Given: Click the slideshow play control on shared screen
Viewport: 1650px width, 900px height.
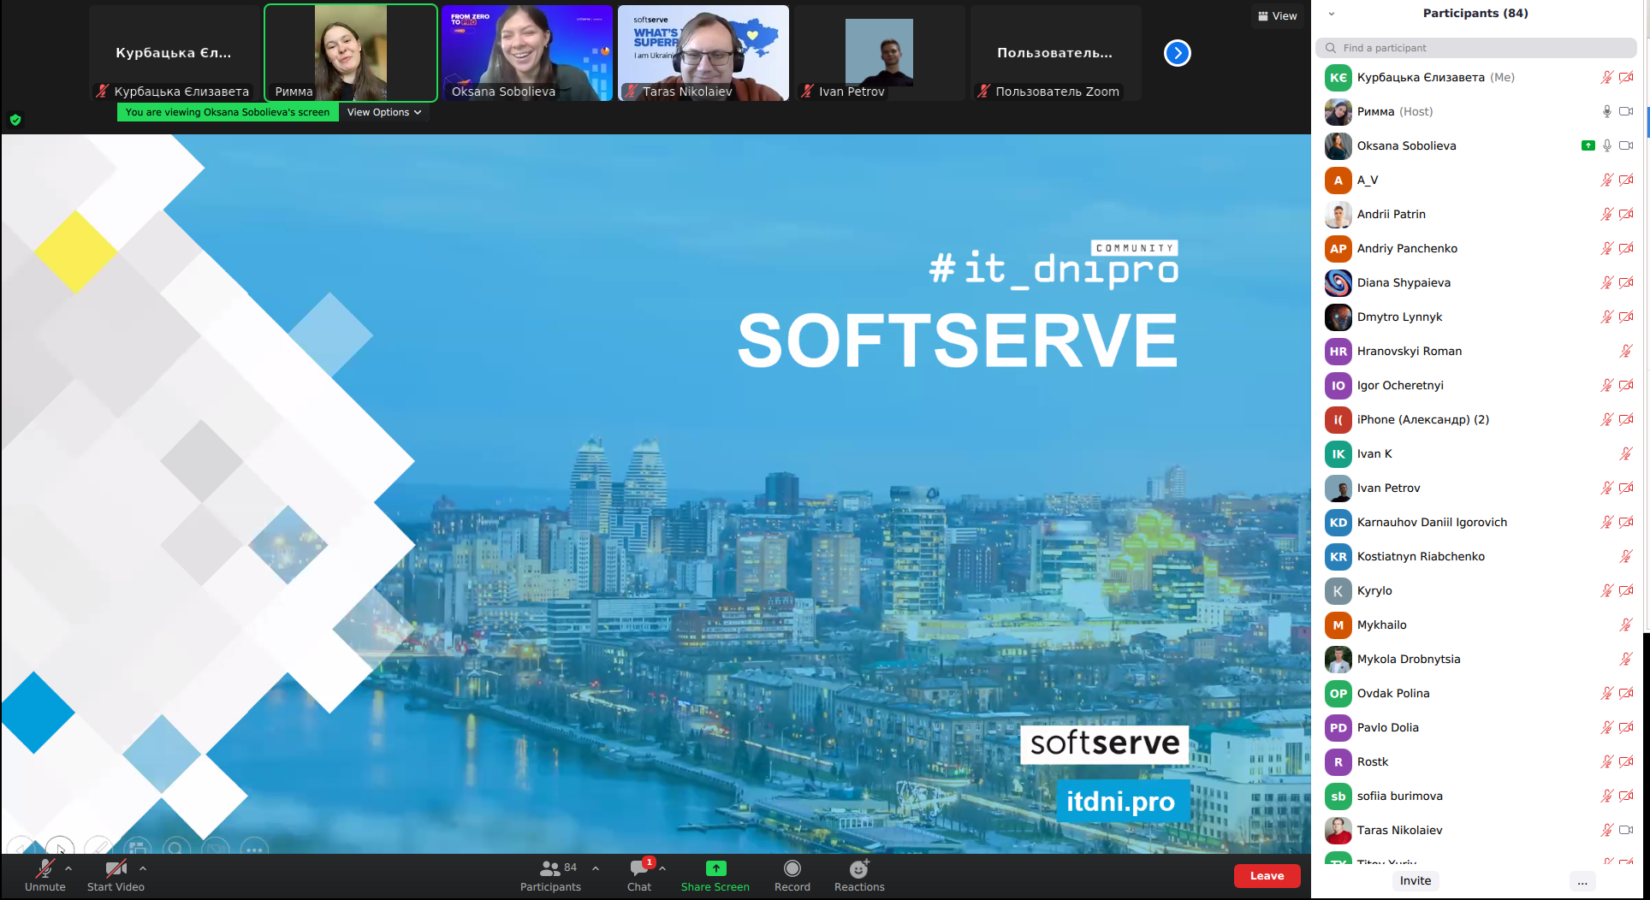Looking at the screenshot, I should point(59,848).
